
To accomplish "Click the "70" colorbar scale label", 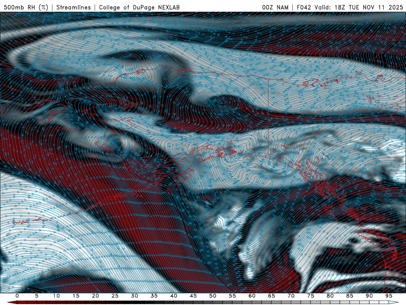I will [291, 296].
